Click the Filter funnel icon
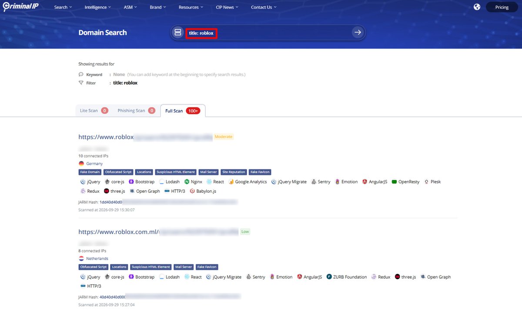Screen dimensions: 522x310 pos(81,83)
